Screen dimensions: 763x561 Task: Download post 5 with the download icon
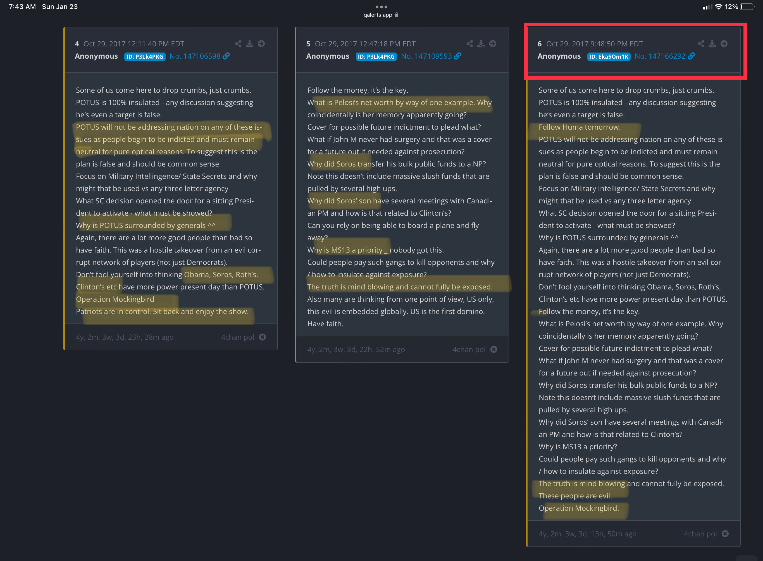481,44
